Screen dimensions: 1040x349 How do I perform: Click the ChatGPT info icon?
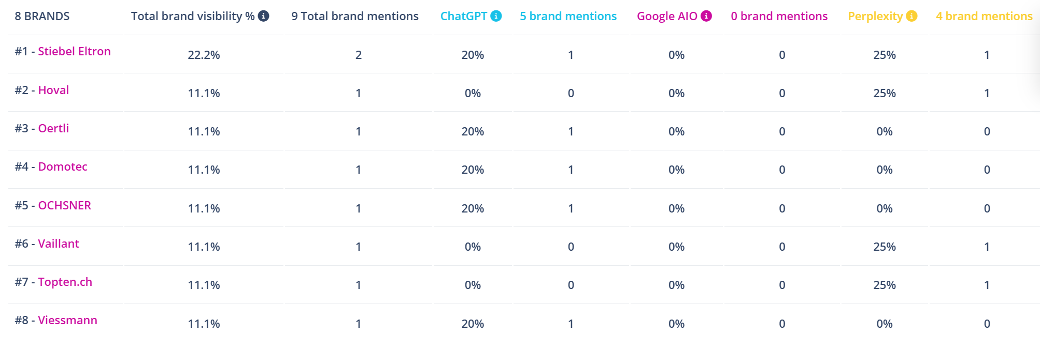pyautogui.click(x=496, y=16)
